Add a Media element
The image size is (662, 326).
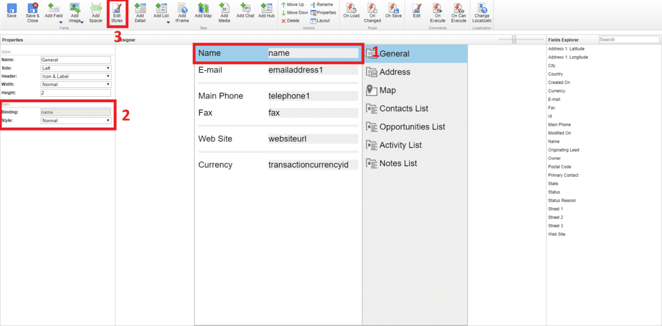tap(224, 11)
